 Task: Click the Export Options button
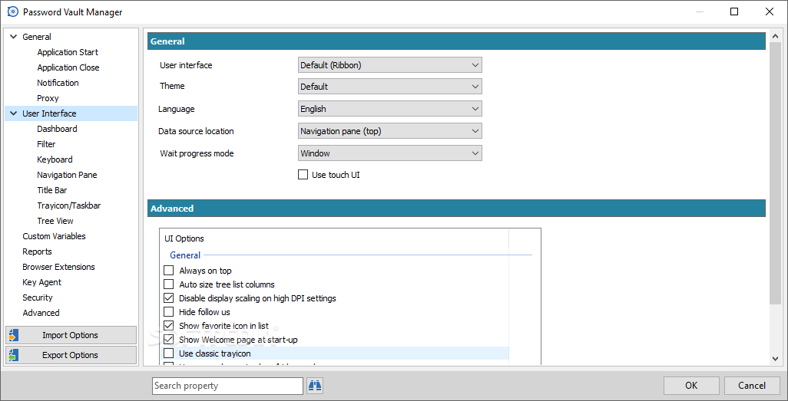click(x=71, y=355)
